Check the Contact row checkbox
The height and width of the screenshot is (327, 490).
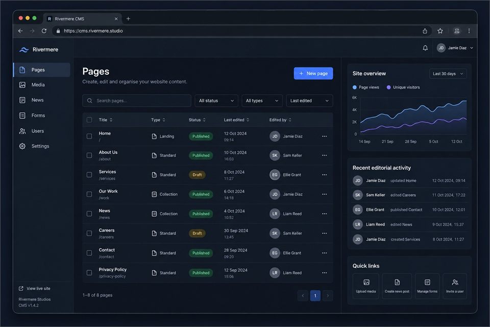(x=89, y=253)
